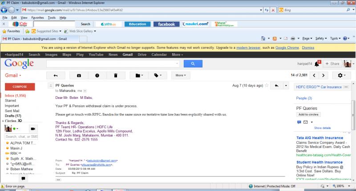The image size is (356, 191).
Task: Click Show details link
Action: (x=322, y=128)
